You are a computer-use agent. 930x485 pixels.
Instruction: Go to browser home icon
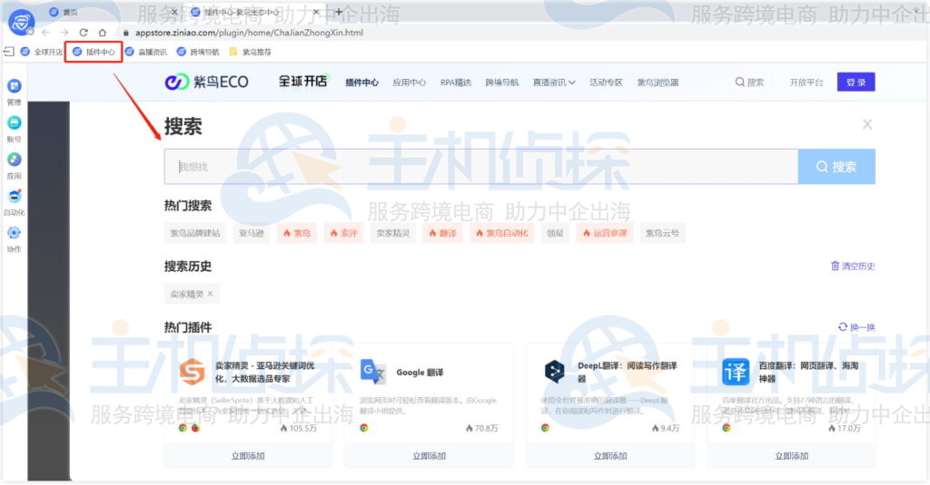[x=103, y=33]
